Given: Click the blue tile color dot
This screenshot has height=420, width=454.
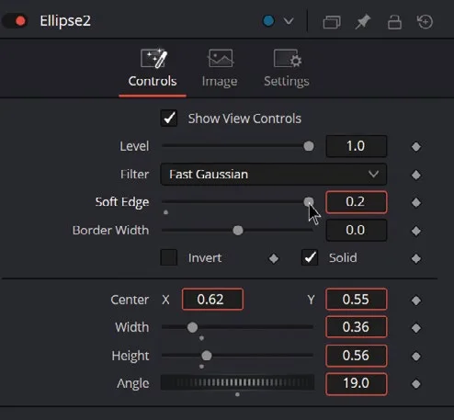Looking at the screenshot, I should coord(268,21).
